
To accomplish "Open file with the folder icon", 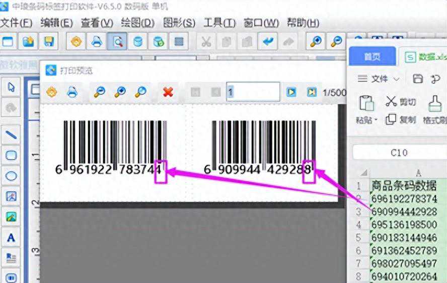I will click(28, 42).
